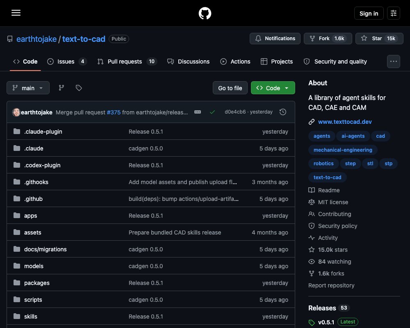Open the .claude-plugin folder

click(43, 132)
